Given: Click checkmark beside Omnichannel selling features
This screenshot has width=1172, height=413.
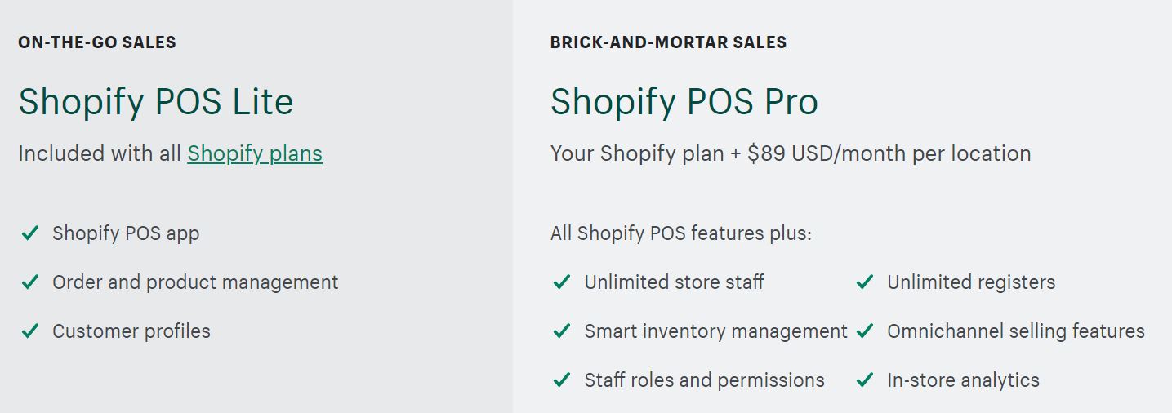Looking at the screenshot, I should coord(865,331).
